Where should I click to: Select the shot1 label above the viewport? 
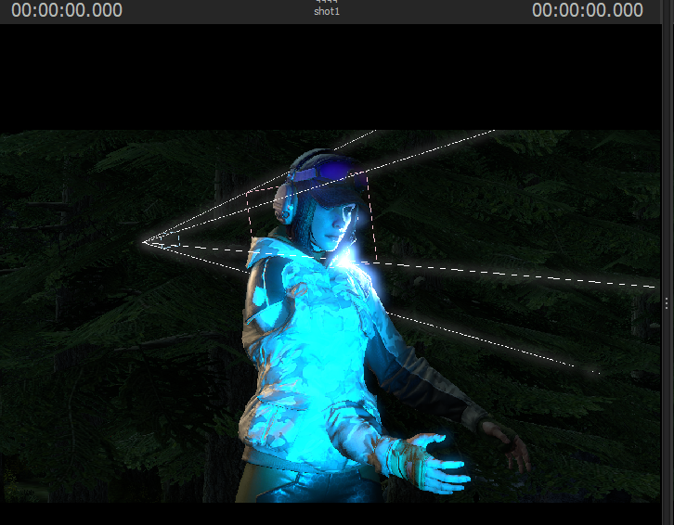[327, 12]
